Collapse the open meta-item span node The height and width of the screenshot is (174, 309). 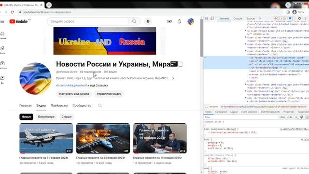(246, 51)
